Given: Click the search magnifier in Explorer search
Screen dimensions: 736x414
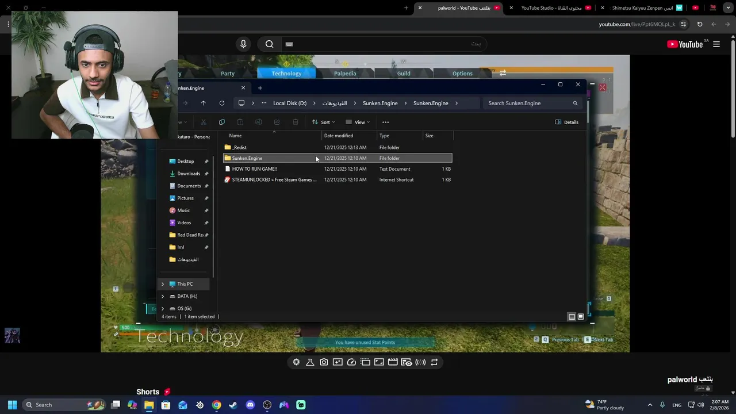Looking at the screenshot, I should [575, 103].
